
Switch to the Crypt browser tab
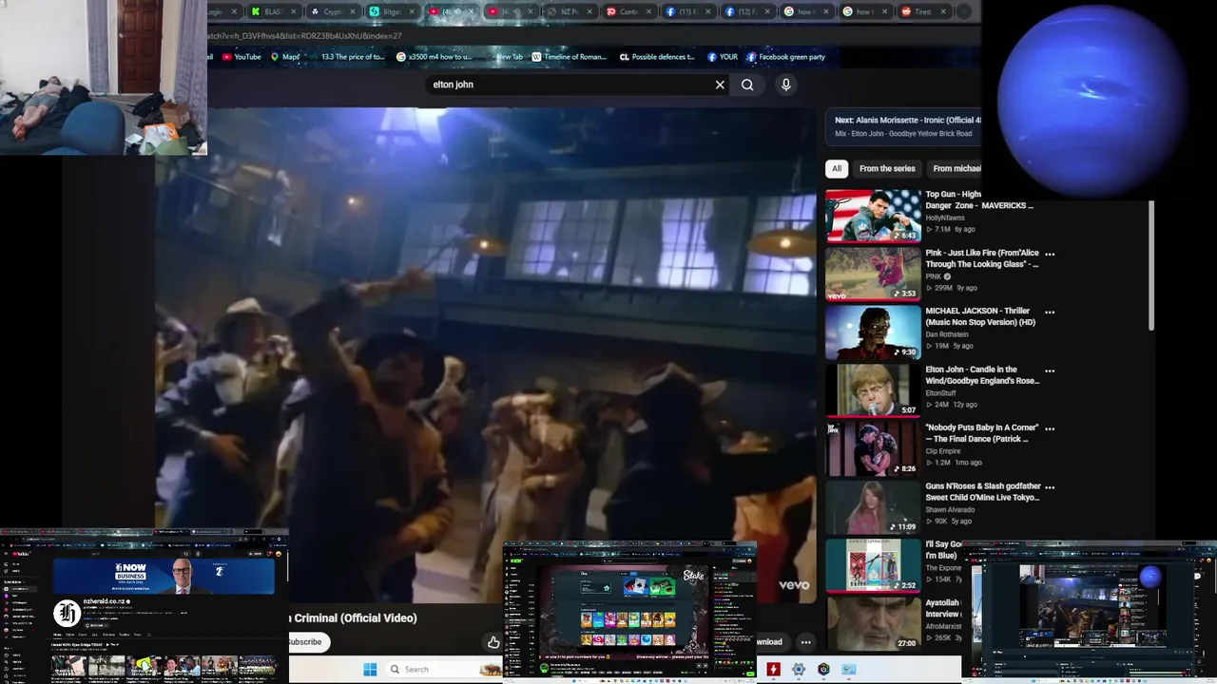click(332, 11)
